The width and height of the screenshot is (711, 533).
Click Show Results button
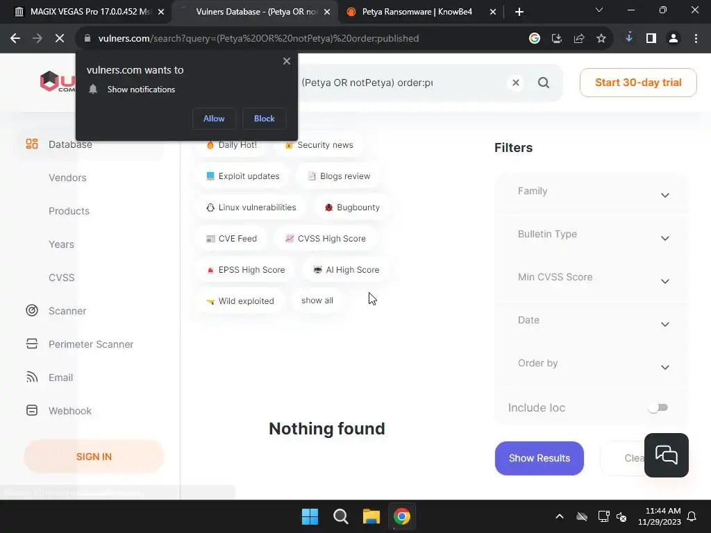coord(539,458)
